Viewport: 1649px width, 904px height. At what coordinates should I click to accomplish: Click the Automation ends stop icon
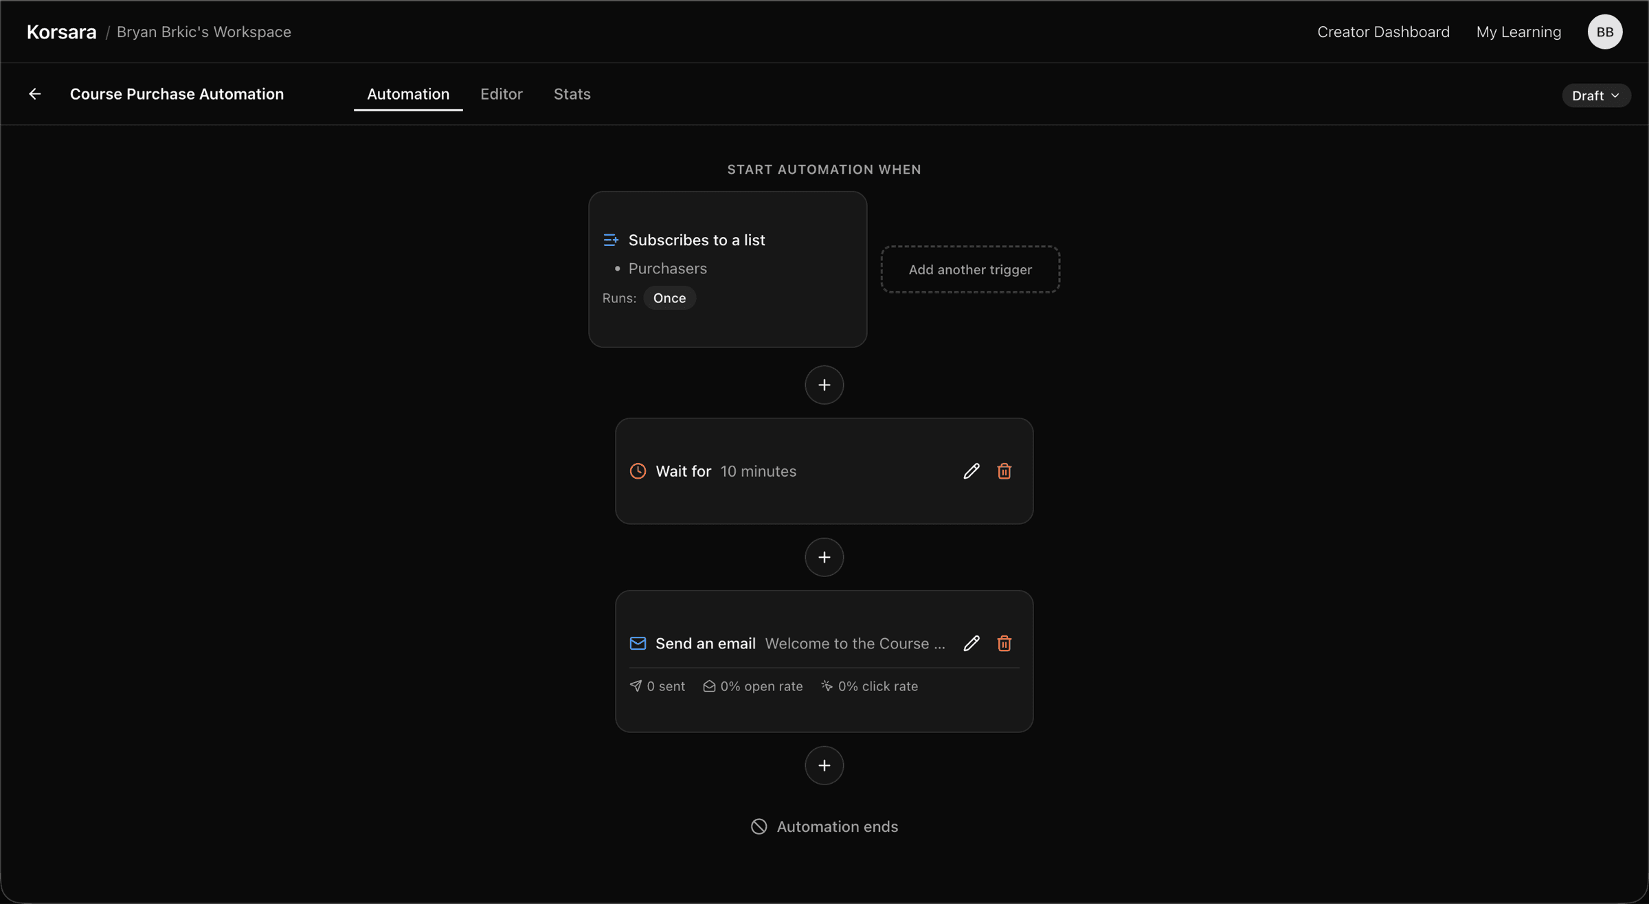coord(759,827)
